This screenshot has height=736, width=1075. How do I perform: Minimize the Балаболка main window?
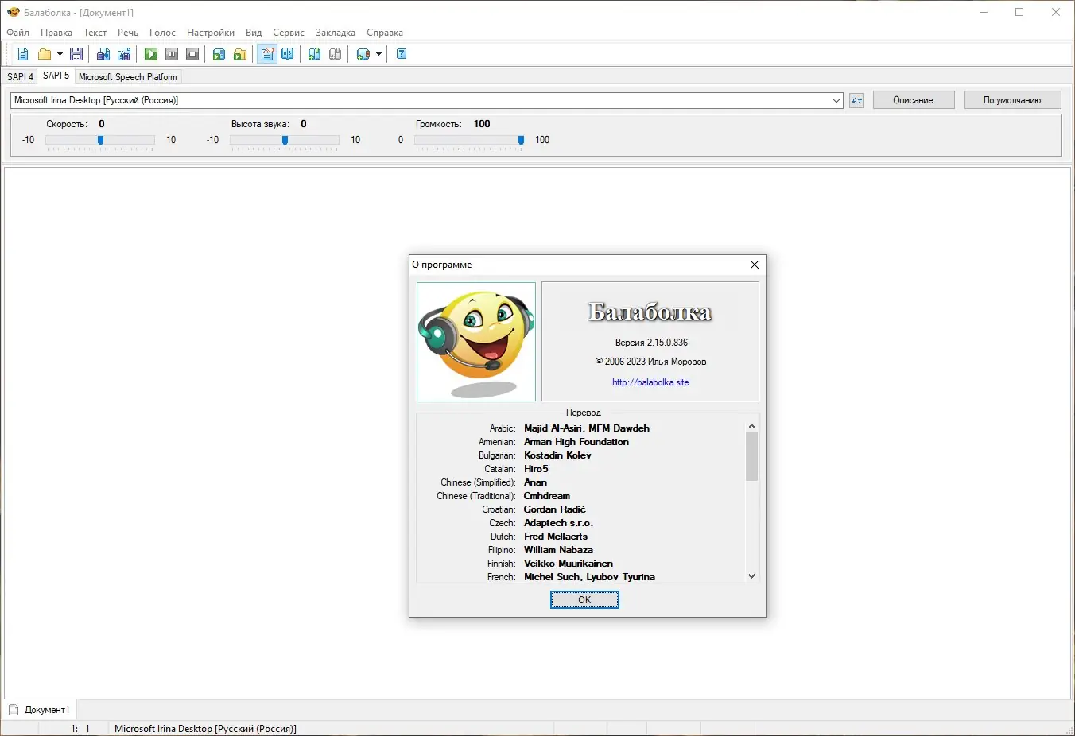click(x=984, y=12)
